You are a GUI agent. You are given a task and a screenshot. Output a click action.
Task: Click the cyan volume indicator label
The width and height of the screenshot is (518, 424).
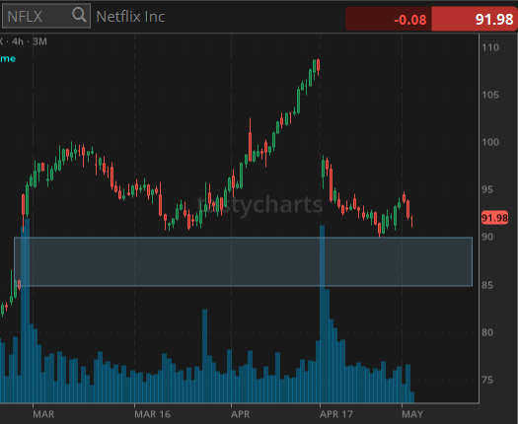[x=8, y=59]
